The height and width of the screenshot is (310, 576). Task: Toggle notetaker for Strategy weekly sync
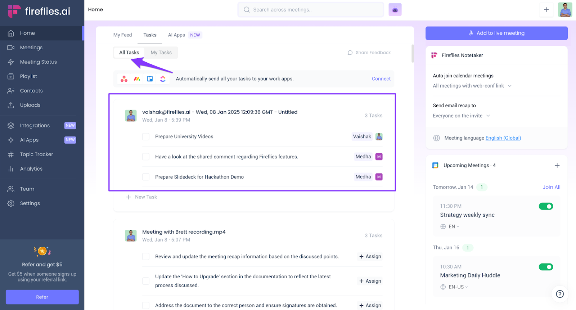click(x=546, y=206)
